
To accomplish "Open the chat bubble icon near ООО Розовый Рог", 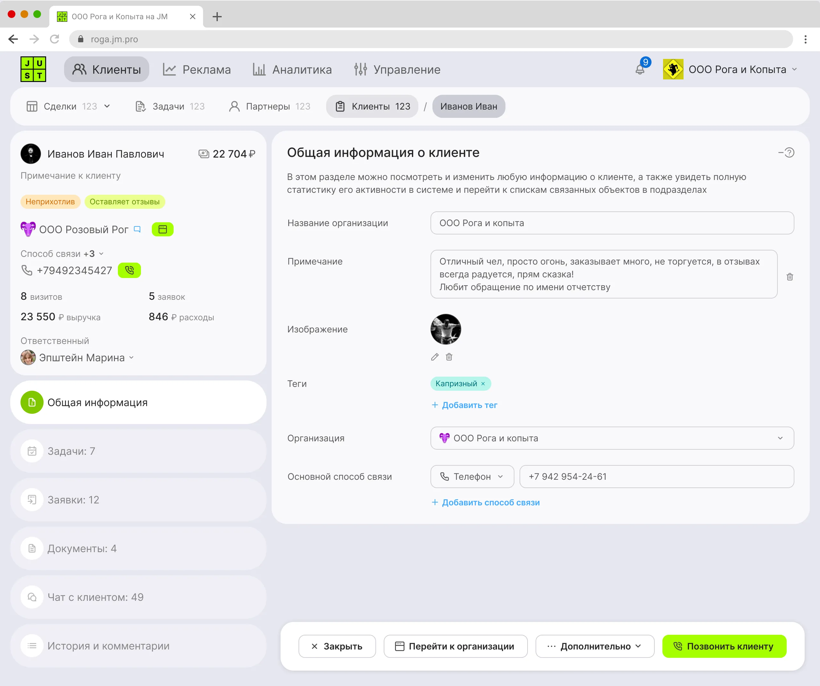I will [137, 229].
